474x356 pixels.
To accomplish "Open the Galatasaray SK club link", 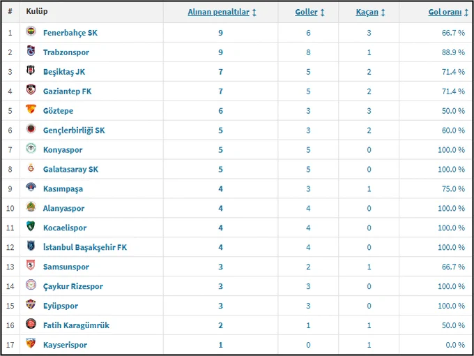I will [x=70, y=169].
